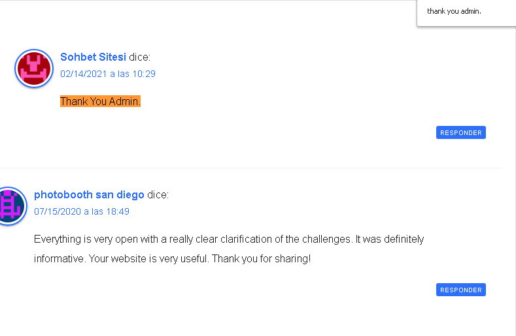The width and height of the screenshot is (516, 336).
Task: Click the word 'Everything' in the comment
Action: pos(58,239)
